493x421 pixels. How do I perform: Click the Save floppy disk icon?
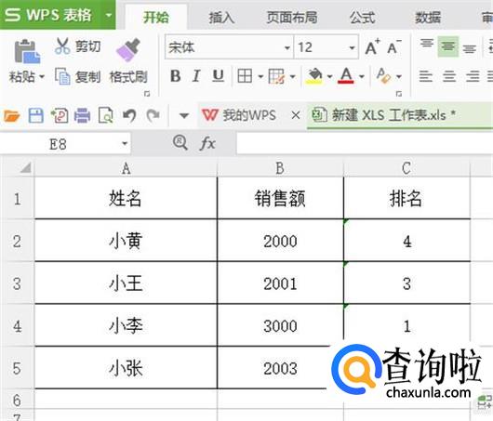[x=36, y=116]
